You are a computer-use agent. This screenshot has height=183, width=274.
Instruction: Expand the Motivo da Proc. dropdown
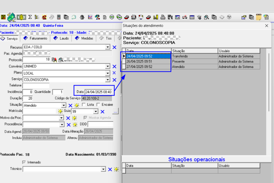(62, 118)
